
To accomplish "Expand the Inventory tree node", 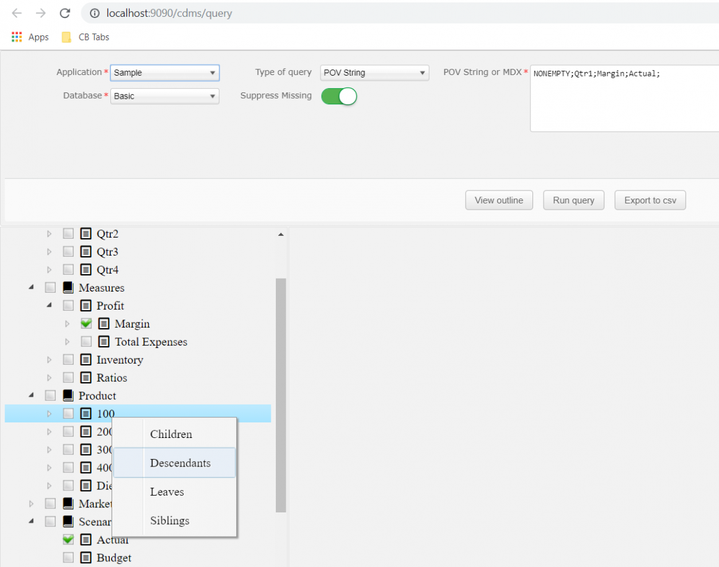I will coord(49,359).
